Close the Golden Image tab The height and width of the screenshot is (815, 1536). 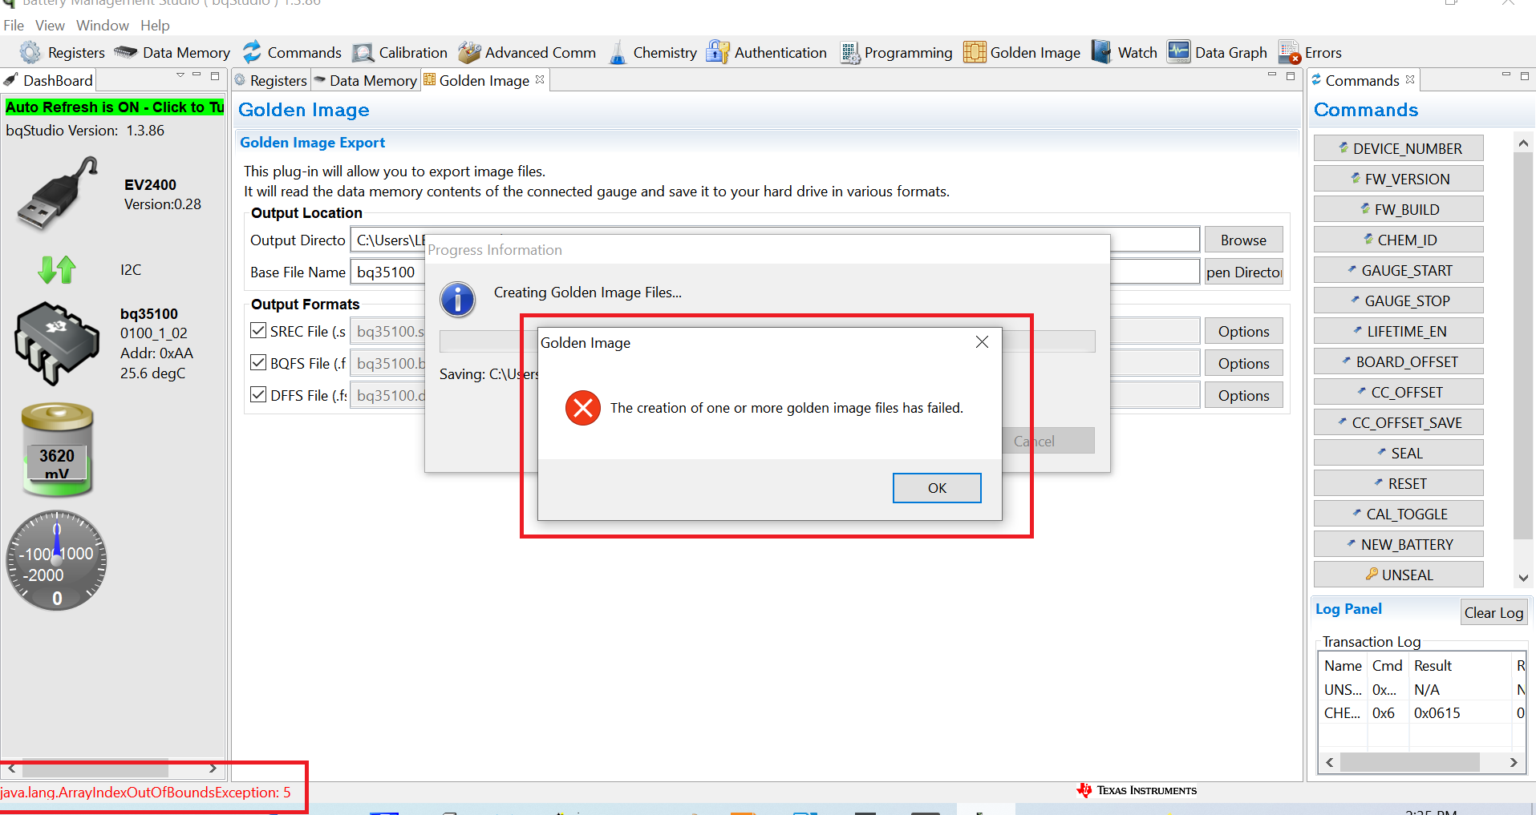540,79
